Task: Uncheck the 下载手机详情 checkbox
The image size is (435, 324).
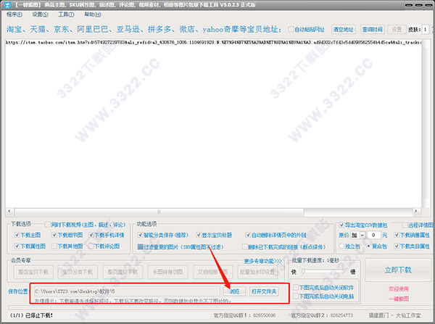Action: pos(91,235)
